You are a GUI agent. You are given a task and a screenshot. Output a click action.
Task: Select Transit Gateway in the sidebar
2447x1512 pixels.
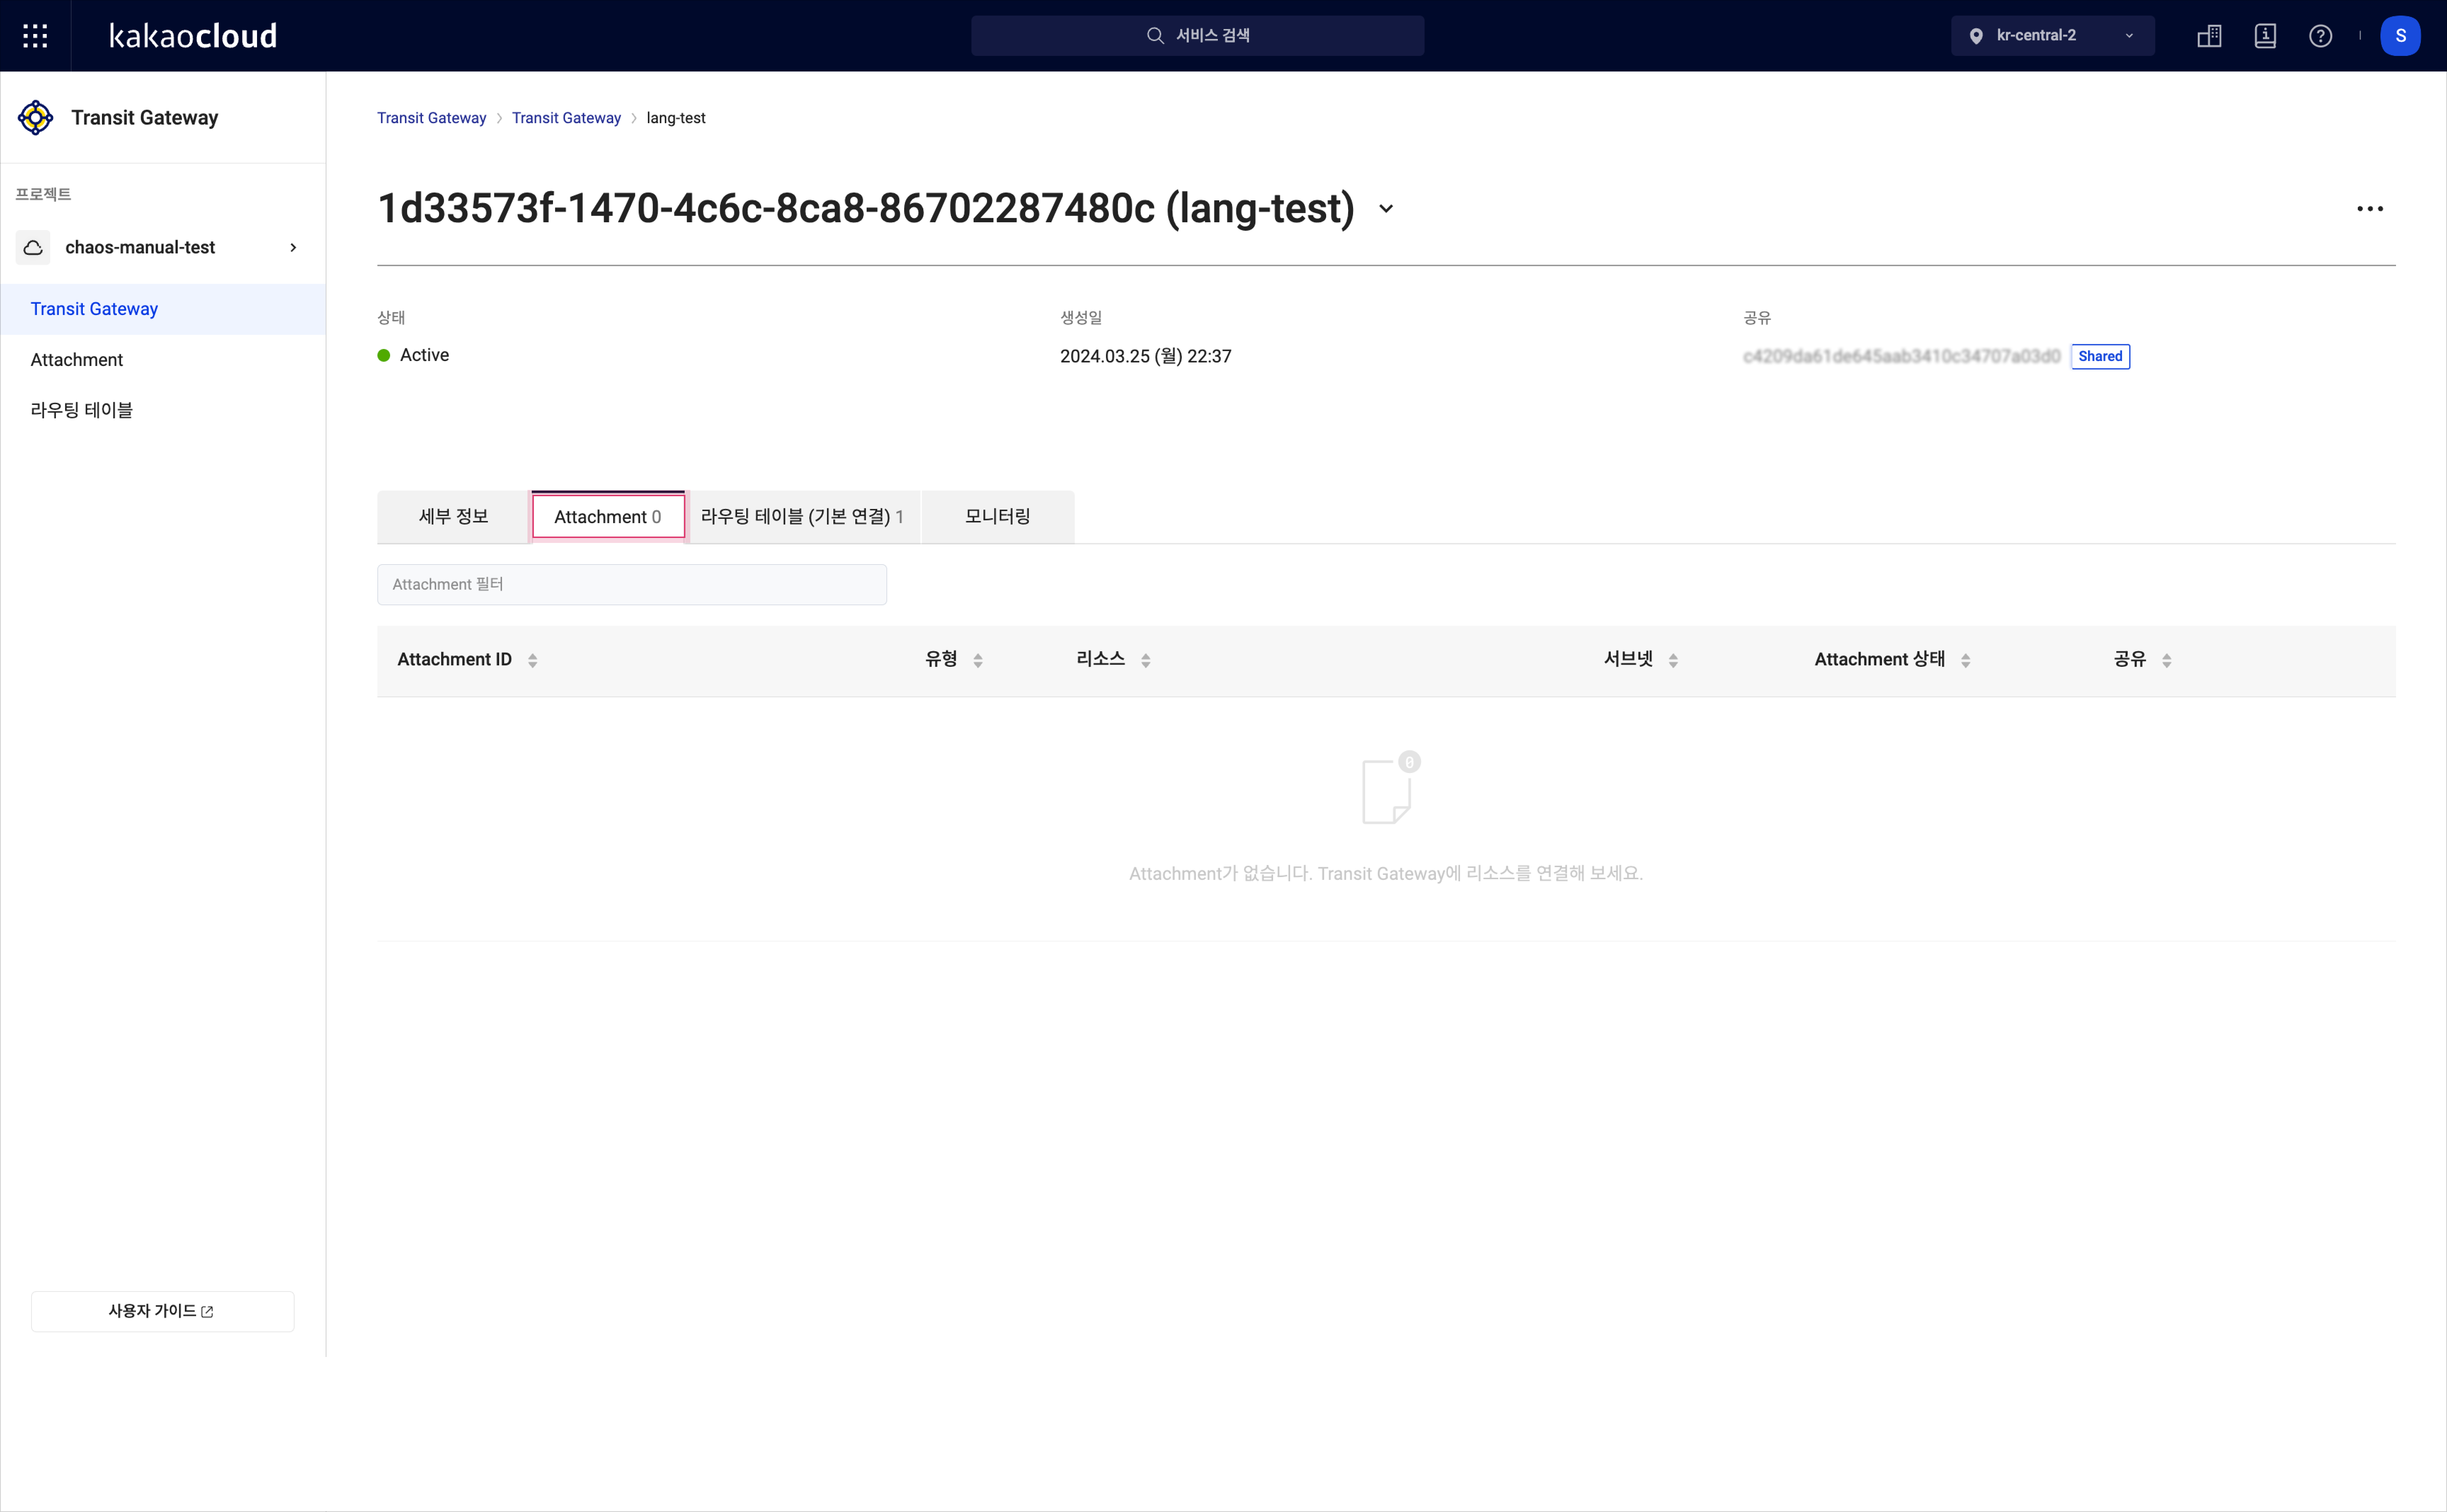pos(163,309)
